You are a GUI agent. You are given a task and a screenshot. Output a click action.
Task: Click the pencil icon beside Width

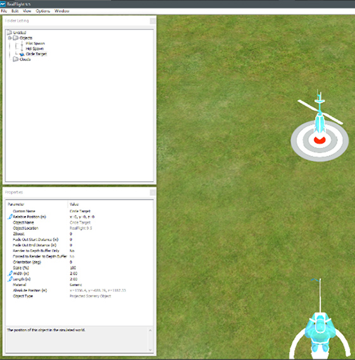click(10, 273)
